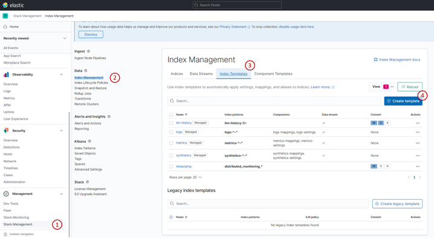
Task: Sort templates by Name column
Action: click(181, 114)
